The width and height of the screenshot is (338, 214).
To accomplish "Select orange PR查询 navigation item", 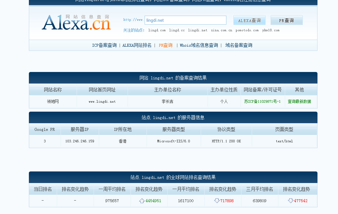I will [165, 45].
